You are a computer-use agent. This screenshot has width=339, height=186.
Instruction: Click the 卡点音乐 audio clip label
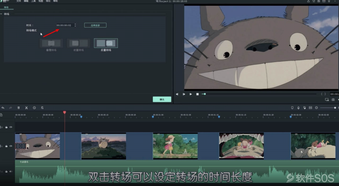[x=24, y=162]
